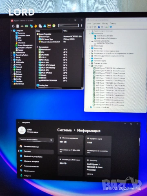Click the Field column header in AIDA64

tap(49, 31)
